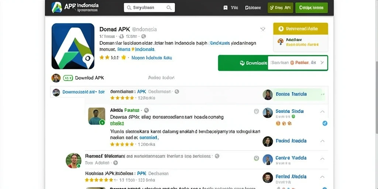The height and width of the screenshot is (189, 378).
Task: Collapse the Senida Sirda sidebar entry
Action: click(x=322, y=111)
